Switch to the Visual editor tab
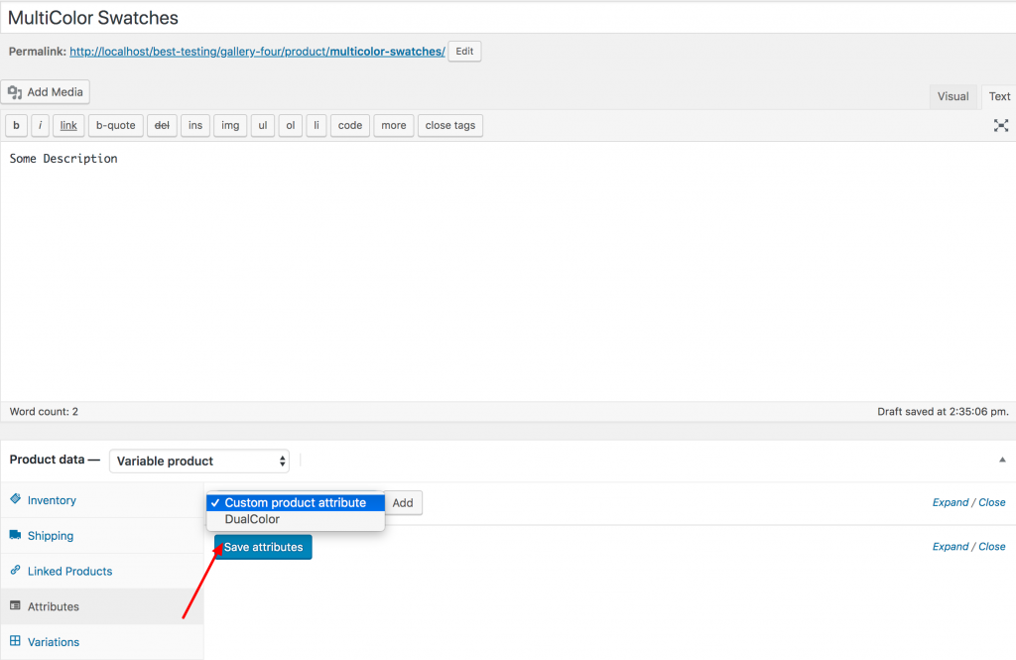 coord(952,96)
